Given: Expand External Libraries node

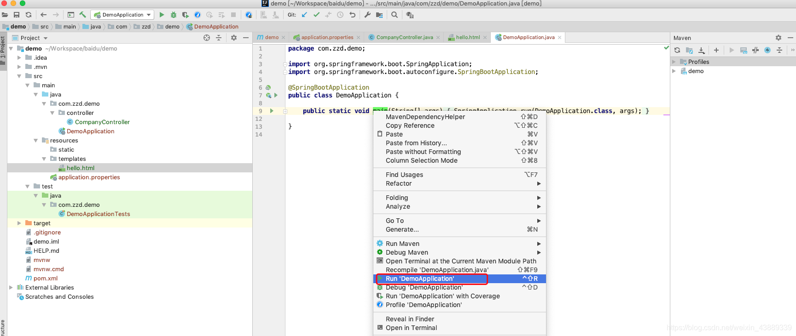Looking at the screenshot, I should tap(11, 287).
